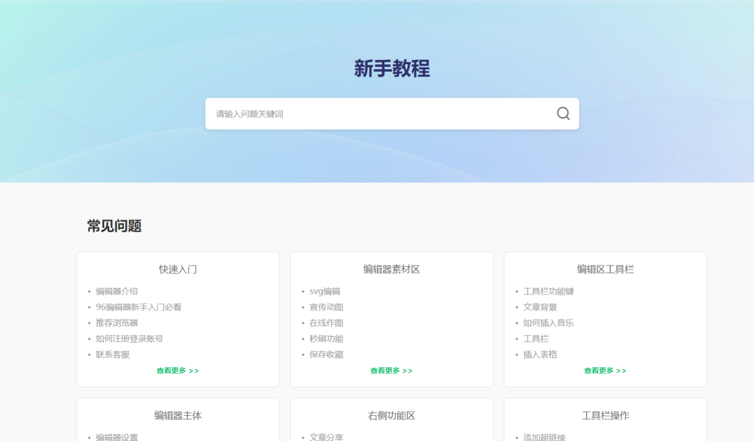This screenshot has height=441, width=754.
Task: Open 如何插入音乐 tutorial
Action: click(548, 323)
